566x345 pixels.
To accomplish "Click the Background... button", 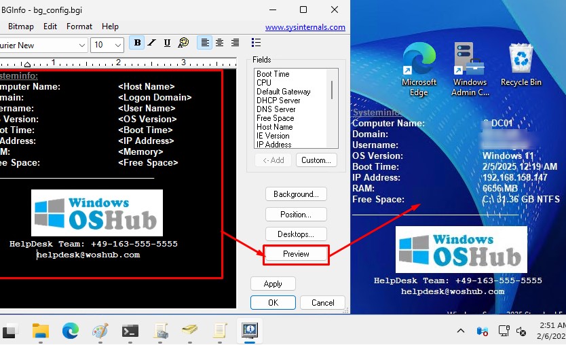I will pyautogui.click(x=296, y=194).
